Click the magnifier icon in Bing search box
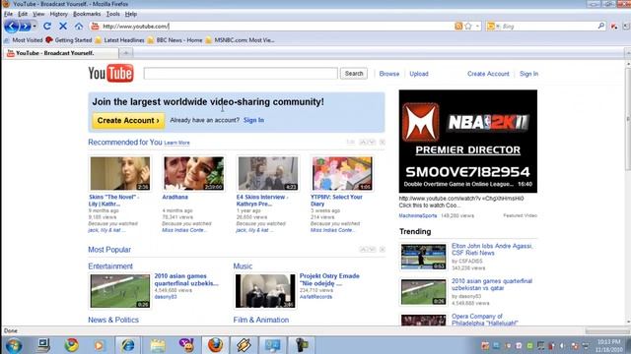Viewport: 631px width, 354px height. tap(601, 27)
